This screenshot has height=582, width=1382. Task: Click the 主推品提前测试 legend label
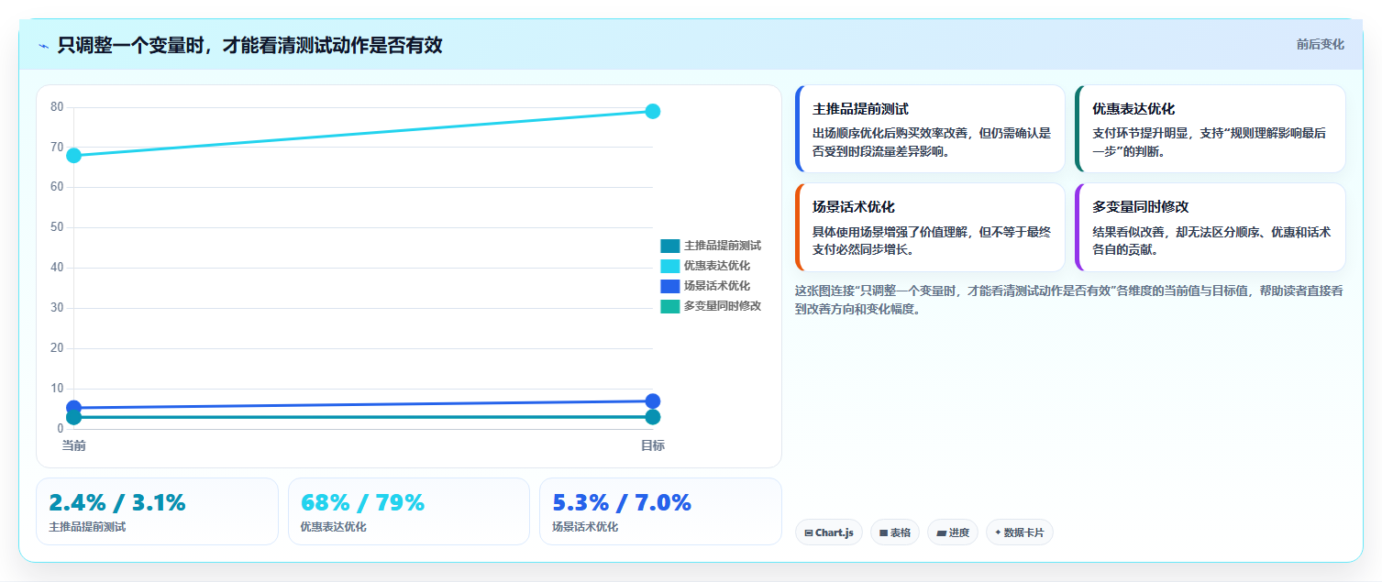722,246
